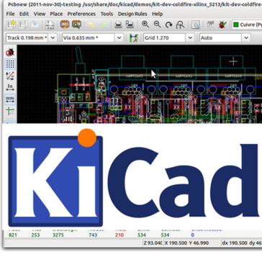Open the Preferences menu
This screenshot has height=262, width=262.
[81, 14]
